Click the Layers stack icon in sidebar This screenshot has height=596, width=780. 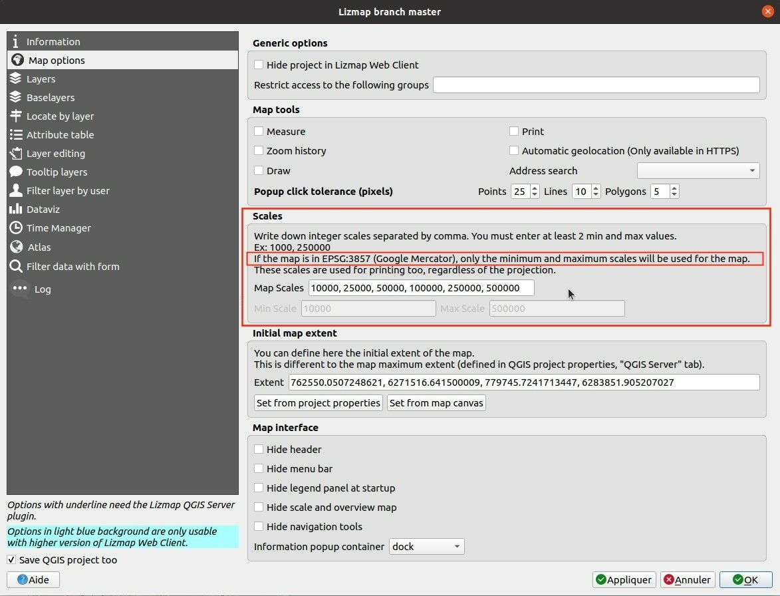click(16, 78)
